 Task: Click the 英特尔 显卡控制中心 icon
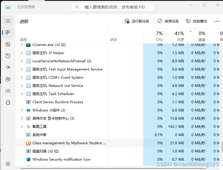28,119
